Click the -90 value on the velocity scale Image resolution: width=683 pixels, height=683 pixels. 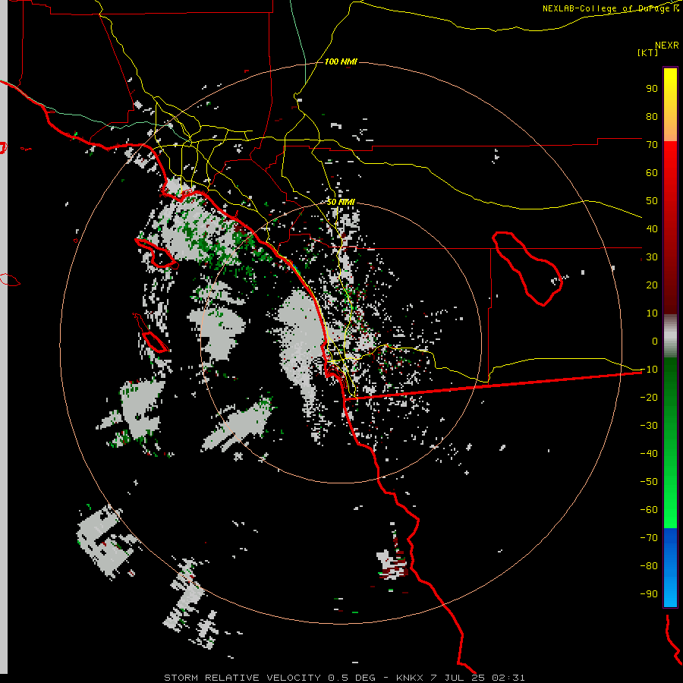(x=649, y=594)
